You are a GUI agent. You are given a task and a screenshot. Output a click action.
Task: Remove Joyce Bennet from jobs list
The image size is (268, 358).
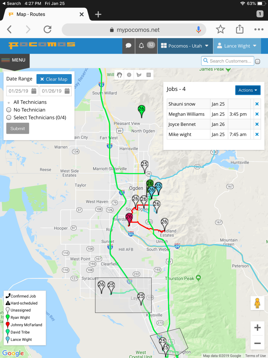coord(257,124)
